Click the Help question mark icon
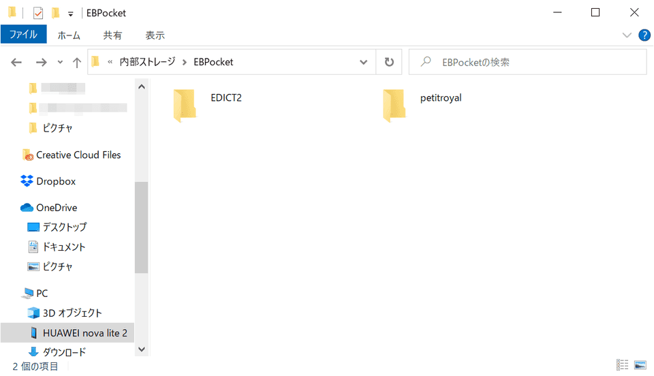 (x=644, y=35)
